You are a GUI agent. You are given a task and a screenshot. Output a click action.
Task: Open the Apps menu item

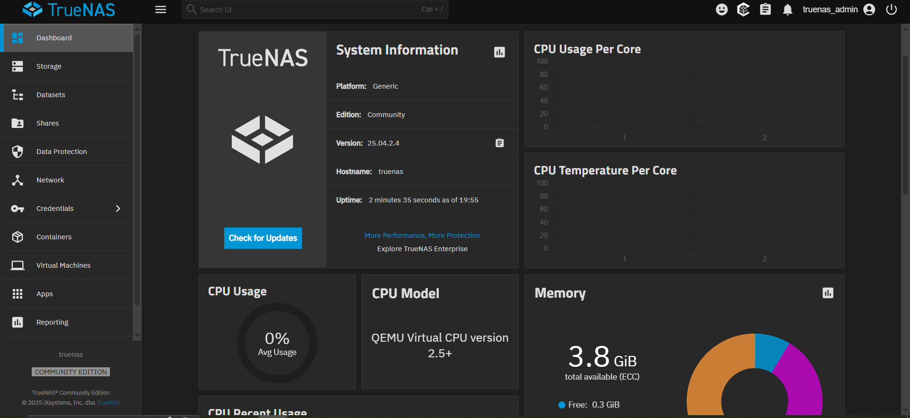(67, 294)
